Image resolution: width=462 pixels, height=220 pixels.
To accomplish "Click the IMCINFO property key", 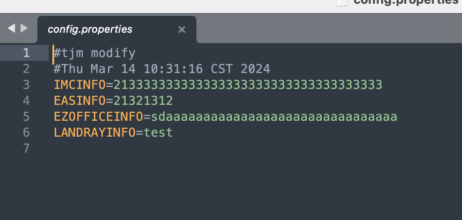I will [x=79, y=85].
